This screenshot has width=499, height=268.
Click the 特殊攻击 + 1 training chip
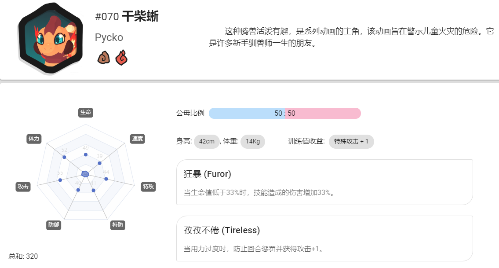tap(351, 142)
